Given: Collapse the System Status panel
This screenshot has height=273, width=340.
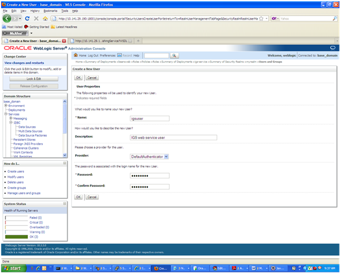Looking at the screenshot, I should pos(65,204).
